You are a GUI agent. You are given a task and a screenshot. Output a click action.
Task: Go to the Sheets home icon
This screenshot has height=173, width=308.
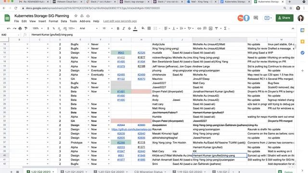pos(7,18)
